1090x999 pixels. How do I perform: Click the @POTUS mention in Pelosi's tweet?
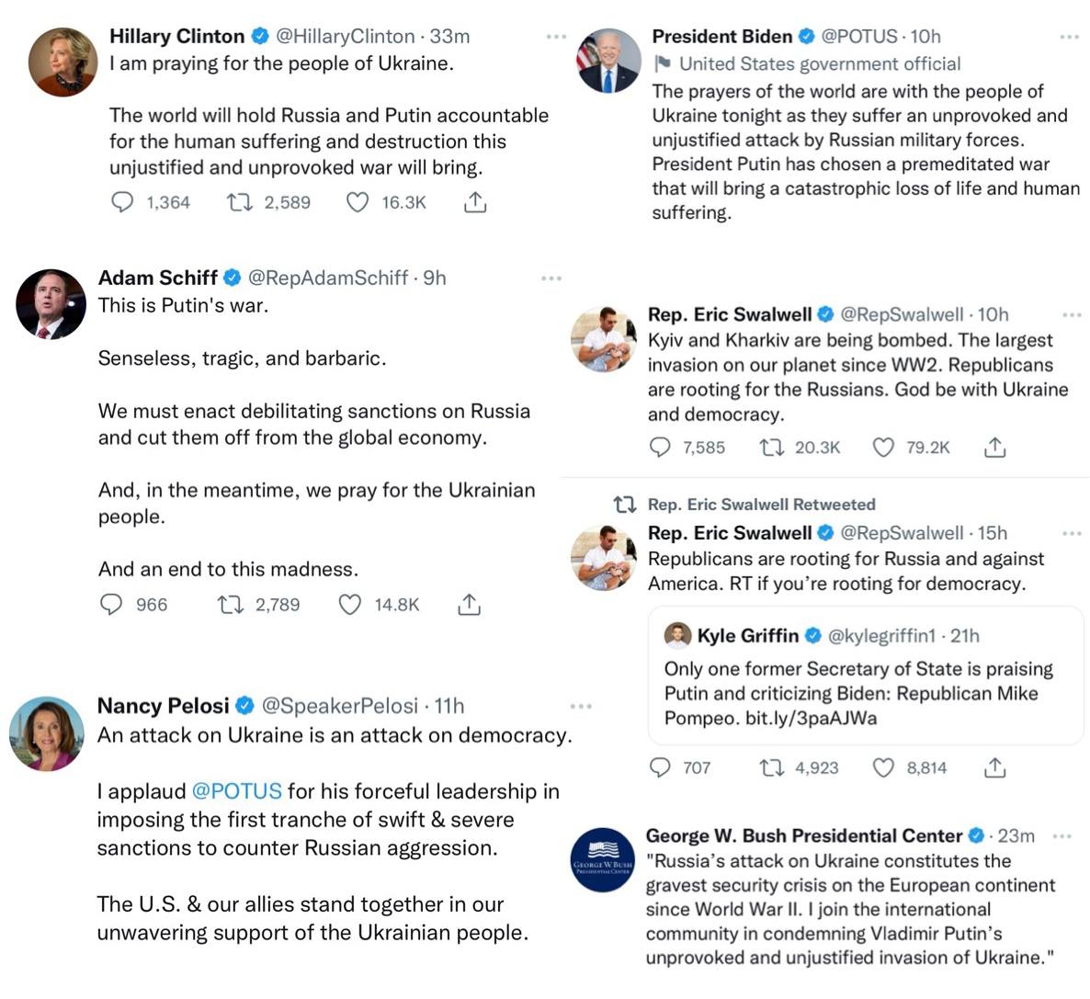[x=236, y=791]
